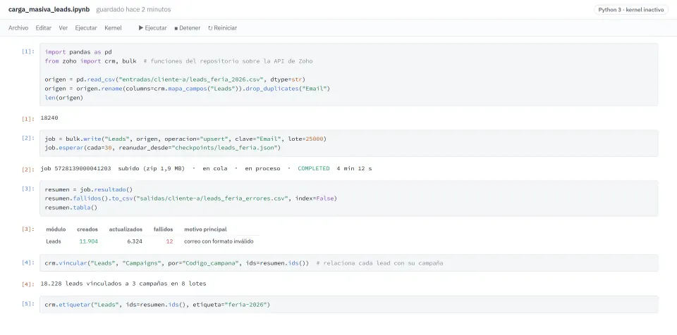The height and width of the screenshot is (335, 677).
Task: Select the input prompt [4]: of fourth cell
Action: pyautogui.click(x=28, y=262)
